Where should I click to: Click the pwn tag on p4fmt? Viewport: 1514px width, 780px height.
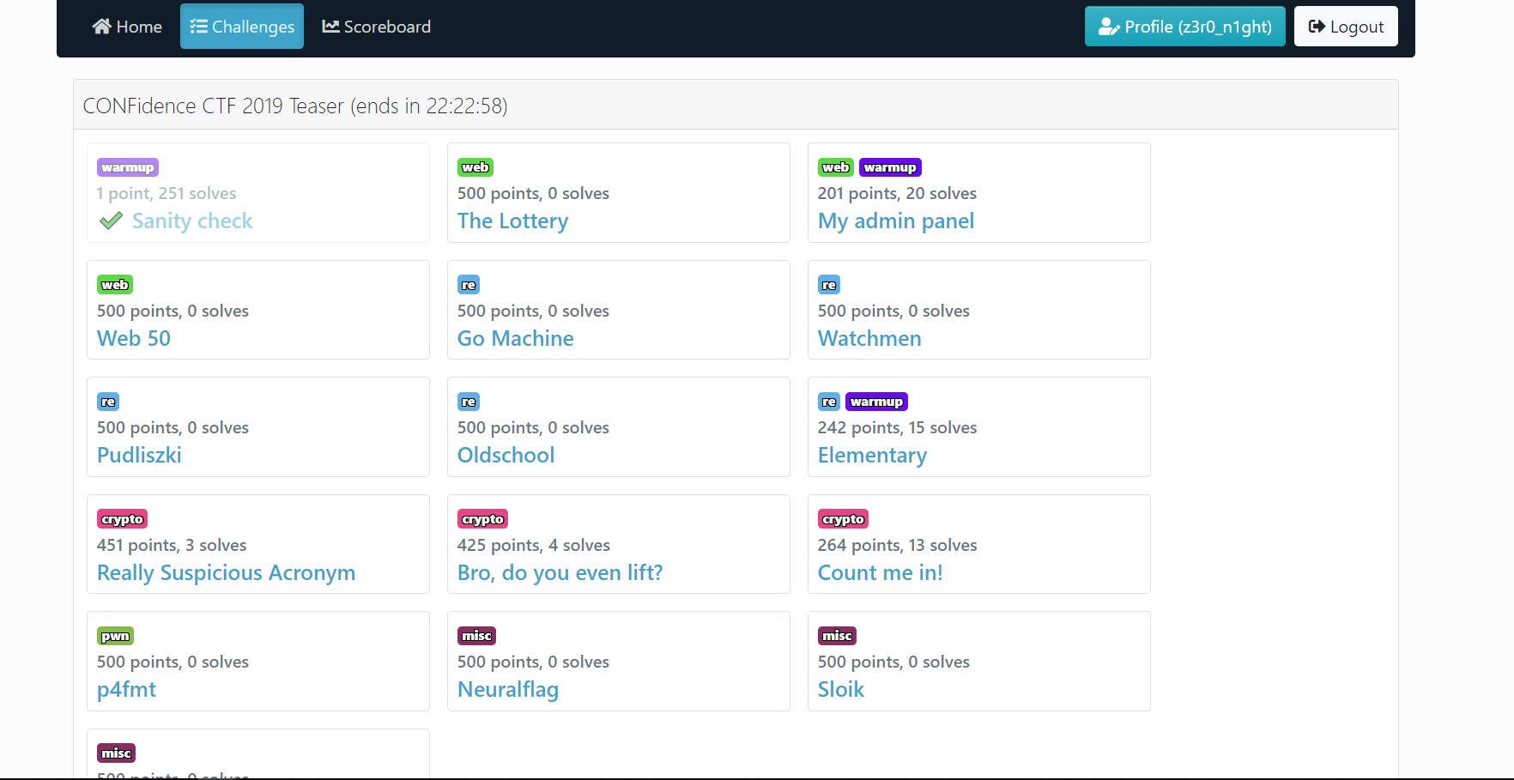tap(116, 636)
